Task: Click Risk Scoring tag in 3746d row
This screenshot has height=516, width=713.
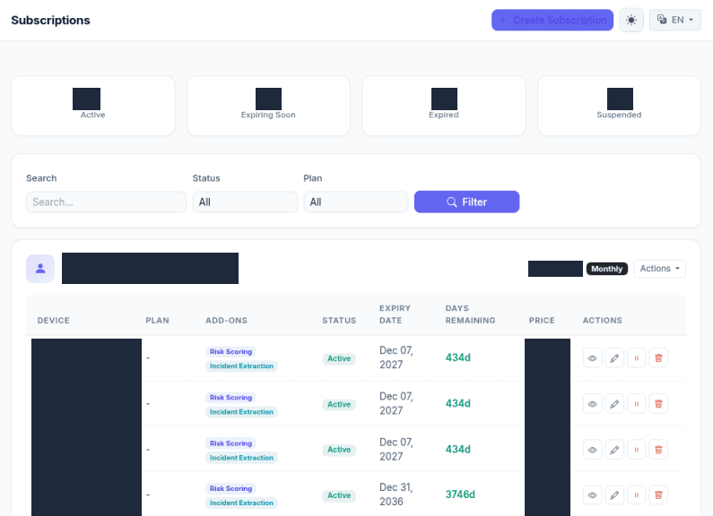Action: 231,489
